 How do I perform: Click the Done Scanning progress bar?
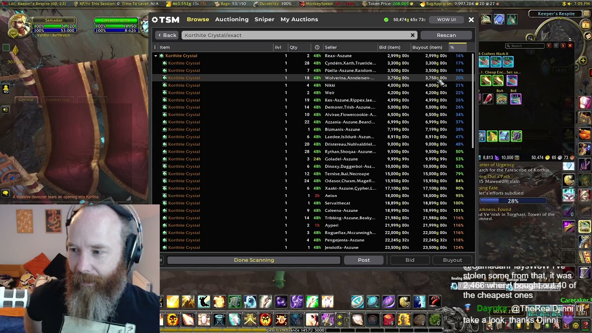(254, 260)
